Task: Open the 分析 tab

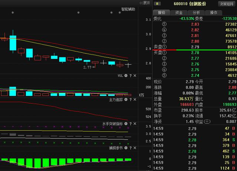Action: pyautogui.click(x=196, y=12)
